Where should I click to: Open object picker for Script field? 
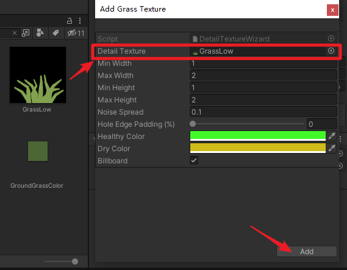(331, 38)
